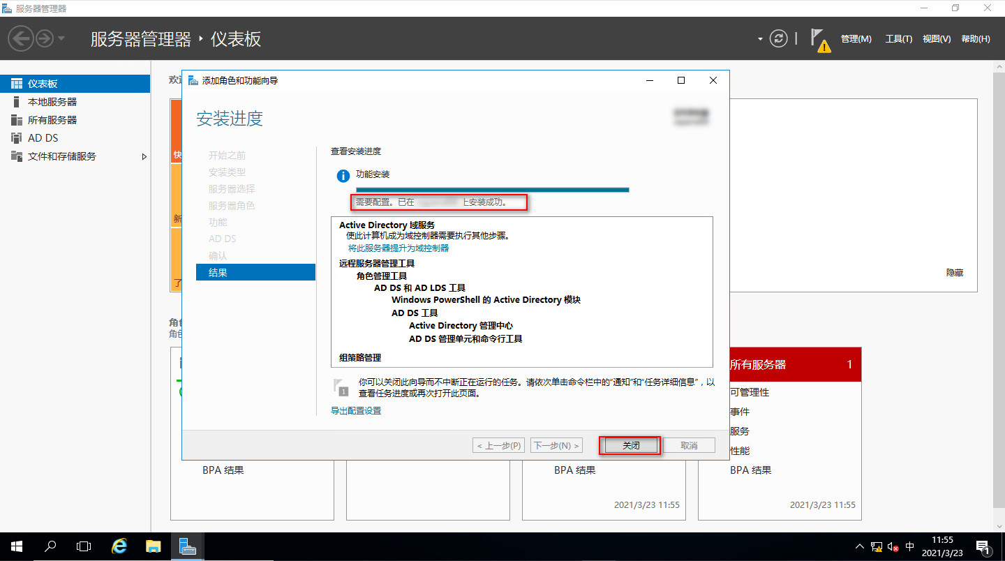Click the taskbar search icon
Screen dimensions: 1005x561
50,546
